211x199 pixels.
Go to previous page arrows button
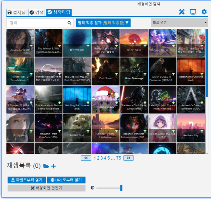click(x=86, y=158)
